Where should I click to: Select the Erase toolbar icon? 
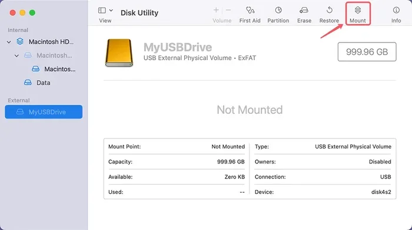click(x=304, y=10)
